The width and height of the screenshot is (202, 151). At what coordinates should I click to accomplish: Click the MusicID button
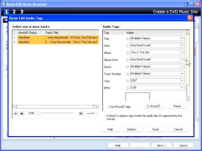click(154, 106)
